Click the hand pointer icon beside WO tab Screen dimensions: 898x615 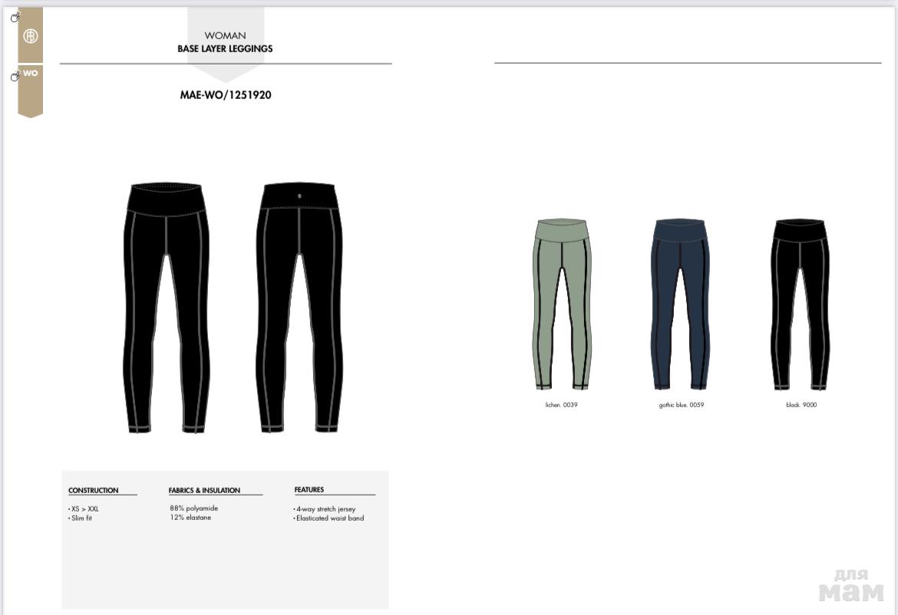click(15, 75)
